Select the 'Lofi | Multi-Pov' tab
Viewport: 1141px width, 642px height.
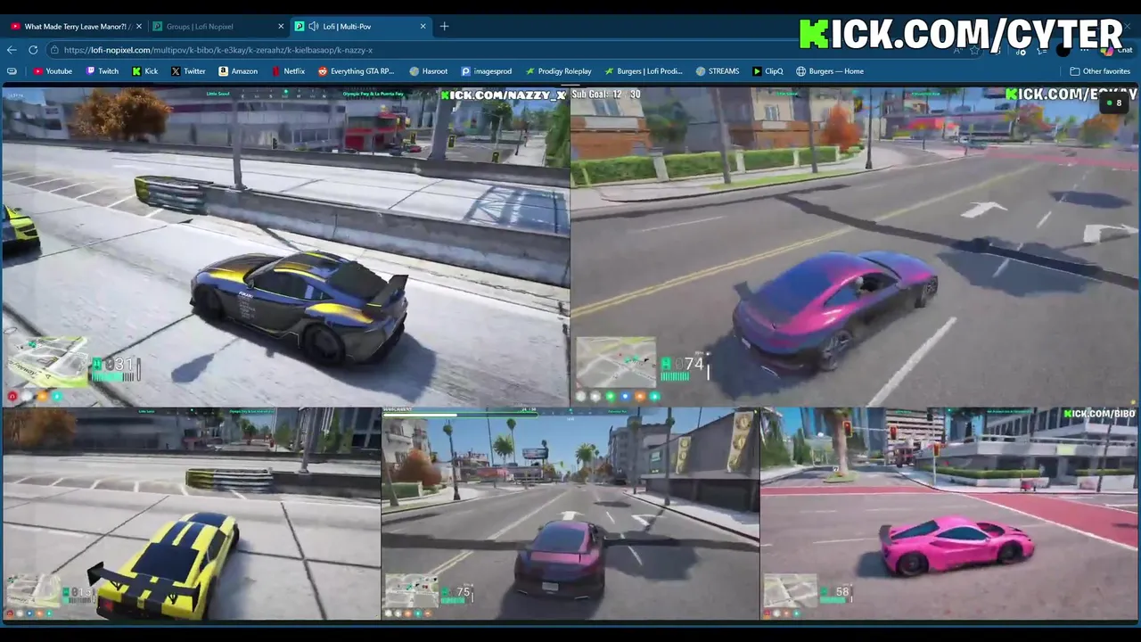coord(359,27)
